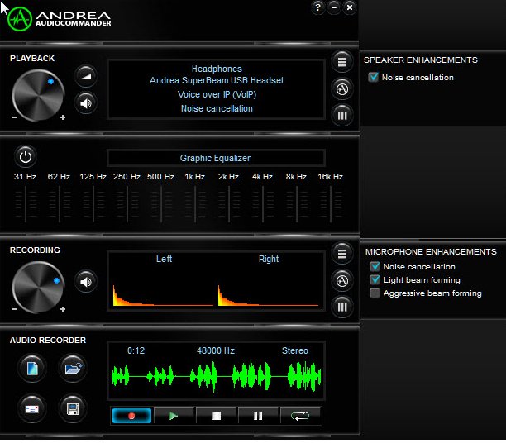506x448 pixels.
Task: Close the AudioCommander window
Action: click(x=350, y=7)
